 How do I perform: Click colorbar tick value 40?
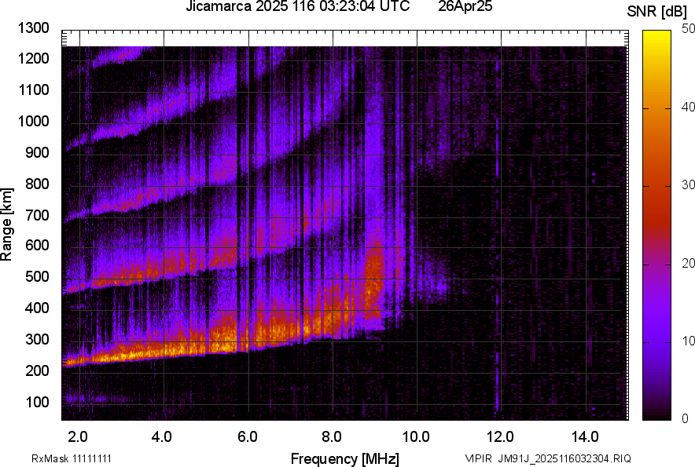[688, 107]
